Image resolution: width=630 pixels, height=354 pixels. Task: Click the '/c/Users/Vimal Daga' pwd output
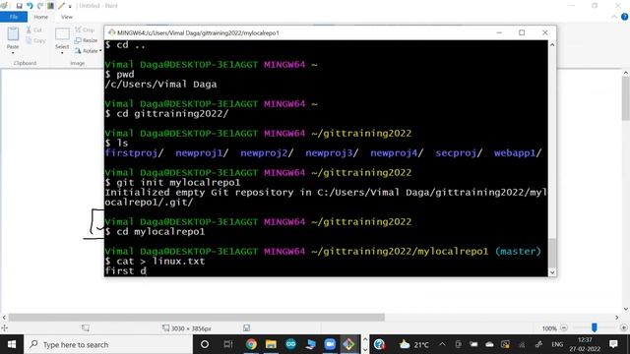[x=160, y=85]
